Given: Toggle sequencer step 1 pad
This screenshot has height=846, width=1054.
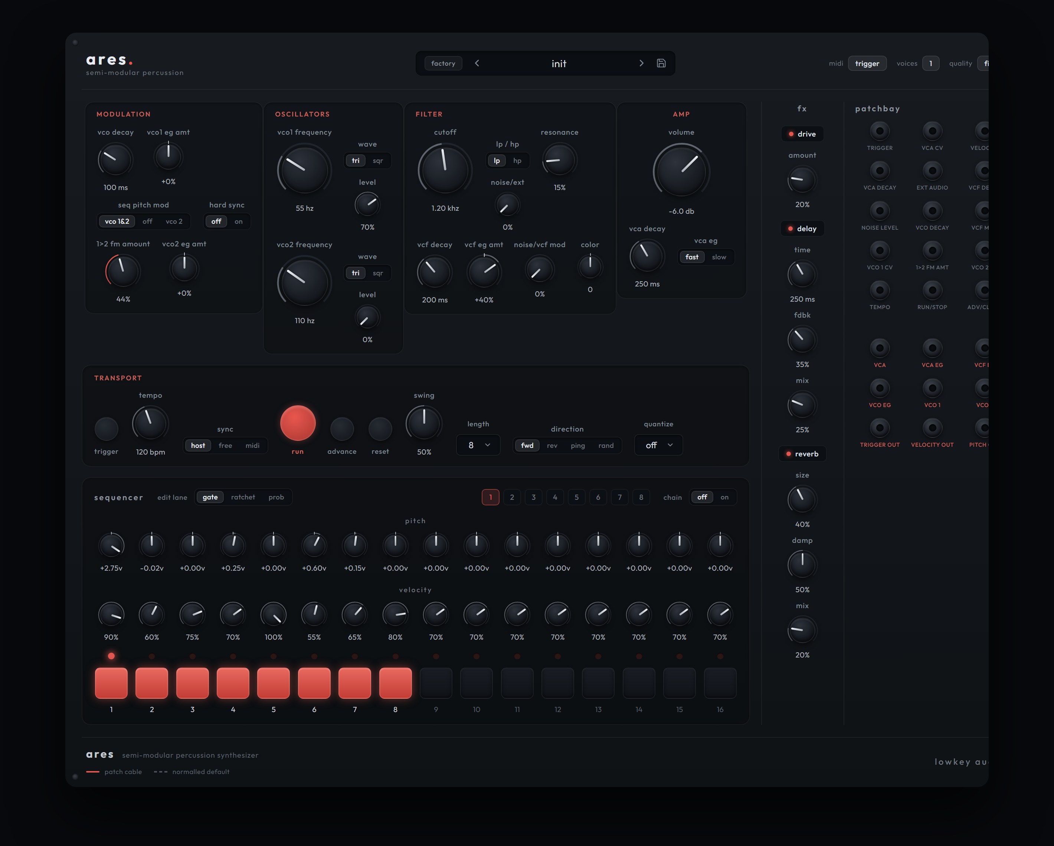Looking at the screenshot, I should point(111,683).
